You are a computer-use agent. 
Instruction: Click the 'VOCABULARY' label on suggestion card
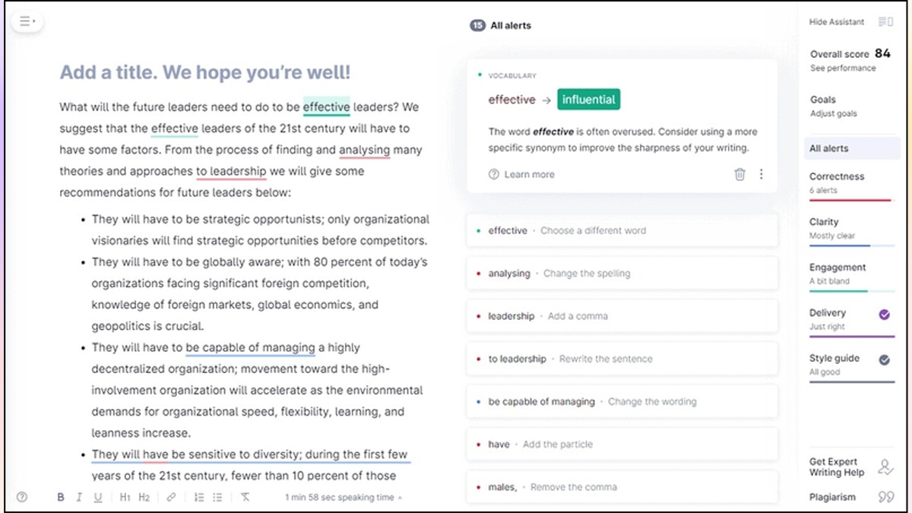pyautogui.click(x=512, y=76)
